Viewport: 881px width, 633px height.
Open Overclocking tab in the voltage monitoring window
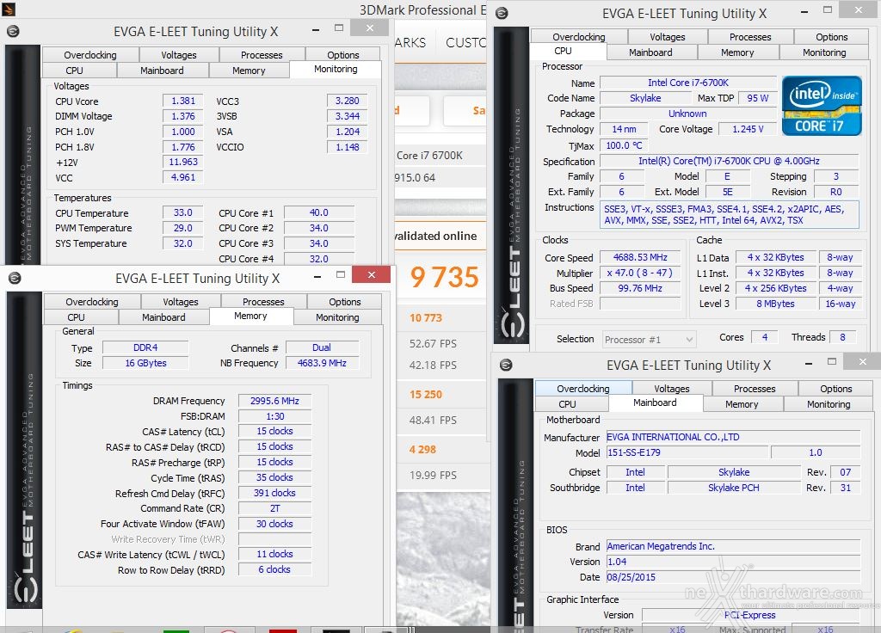point(90,54)
